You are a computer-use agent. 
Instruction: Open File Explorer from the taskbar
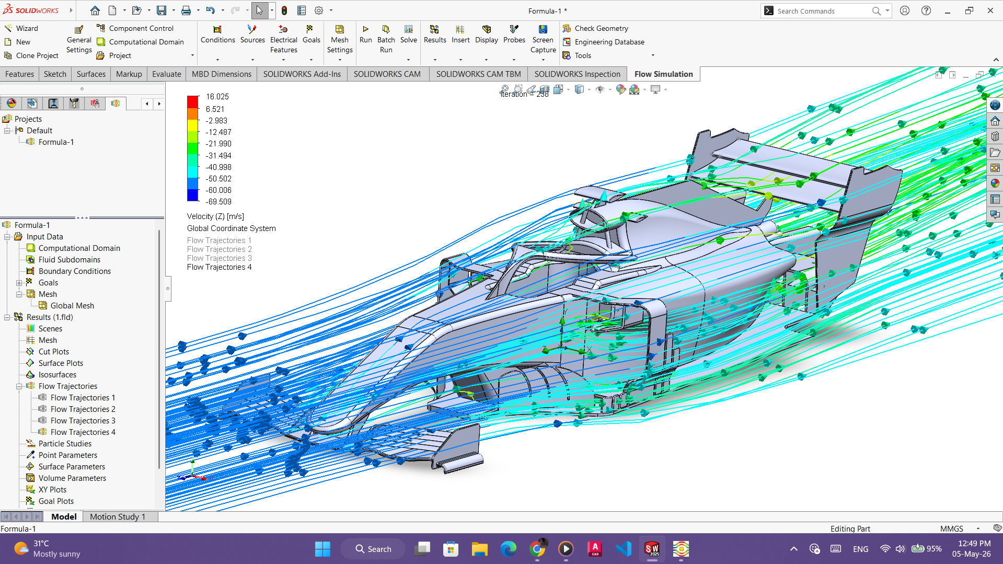[479, 549]
